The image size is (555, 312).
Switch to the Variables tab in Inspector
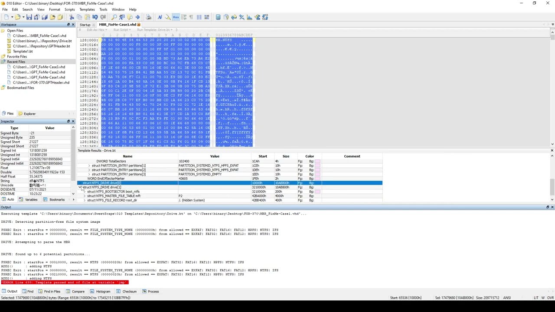coord(28,200)
